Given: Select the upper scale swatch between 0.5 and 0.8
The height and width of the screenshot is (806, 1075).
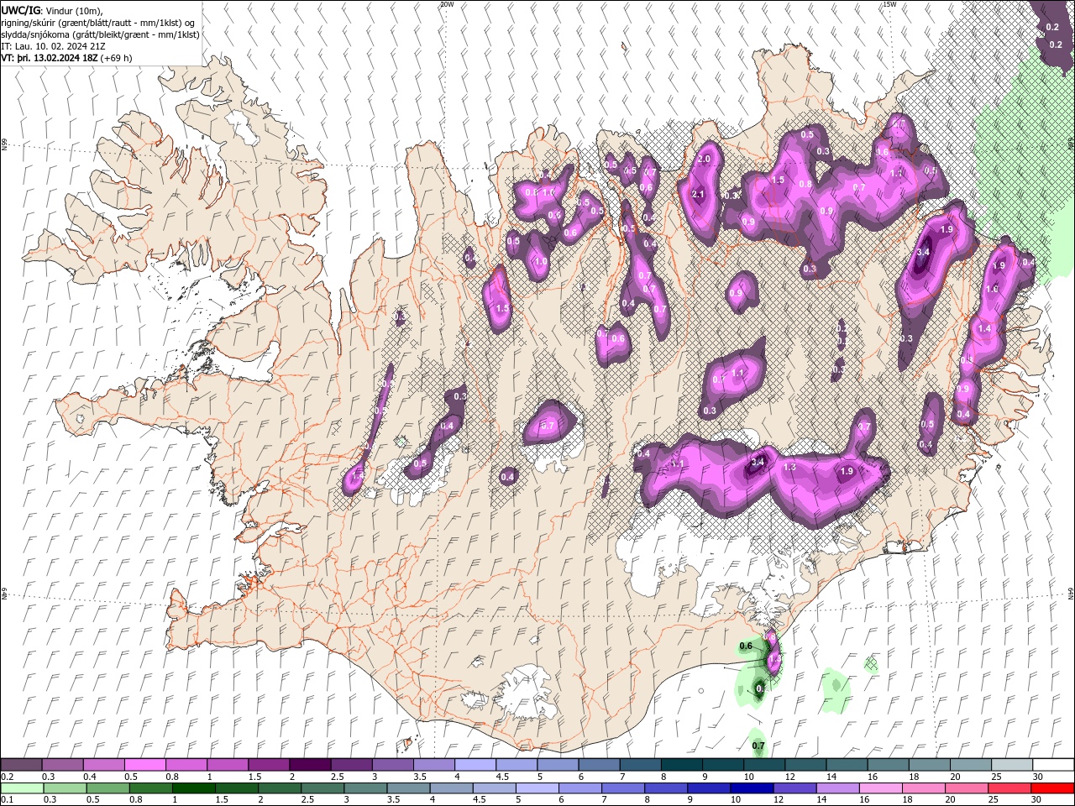Looking at the screenshot, I should tap(144, 765).
